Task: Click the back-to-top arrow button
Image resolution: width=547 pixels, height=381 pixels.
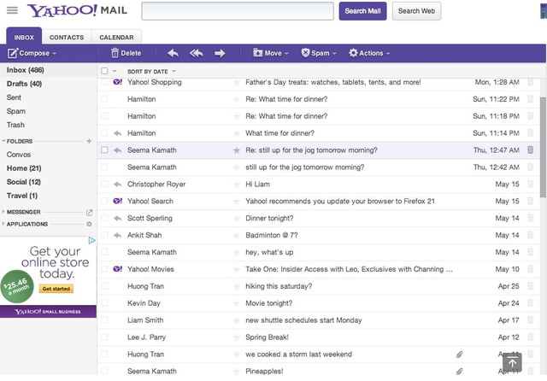Action: coord(512,362)
